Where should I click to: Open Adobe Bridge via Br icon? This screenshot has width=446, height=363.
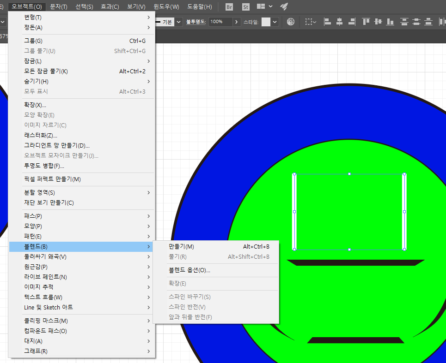tap(229, 7)
